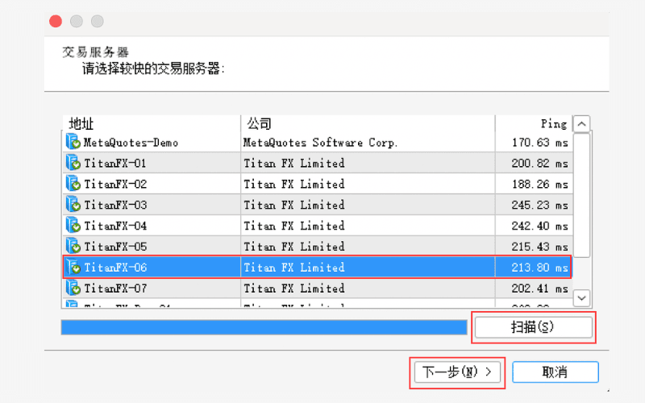Screen dimensions: 645x403
Task: Click the 245.23 ms ping value
Action: point(539,206)
